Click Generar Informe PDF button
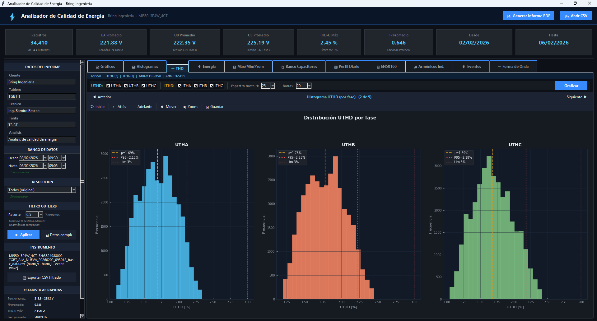Viewport: 597px width, 321px height. [x=528, y=16]
